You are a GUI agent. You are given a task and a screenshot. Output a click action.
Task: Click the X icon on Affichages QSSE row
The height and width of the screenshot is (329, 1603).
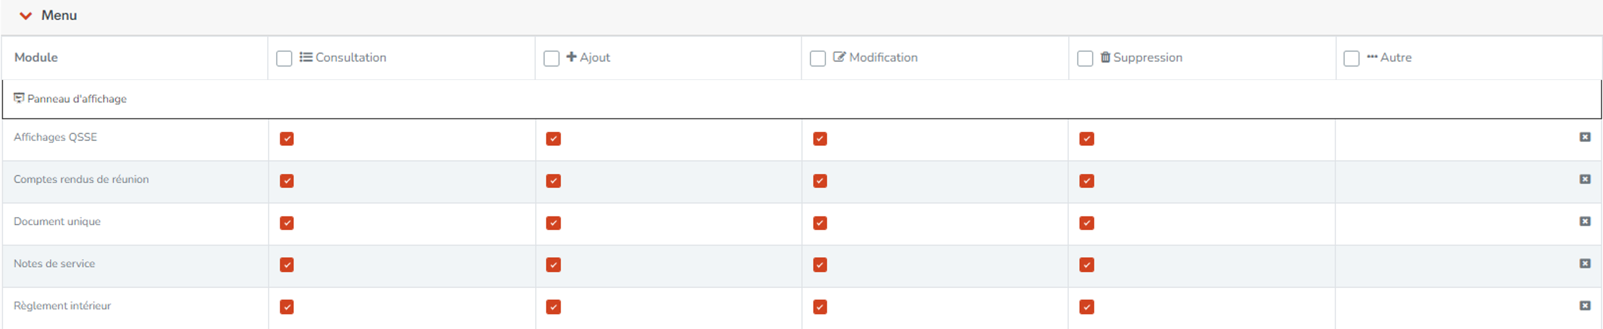point(1585,137)
